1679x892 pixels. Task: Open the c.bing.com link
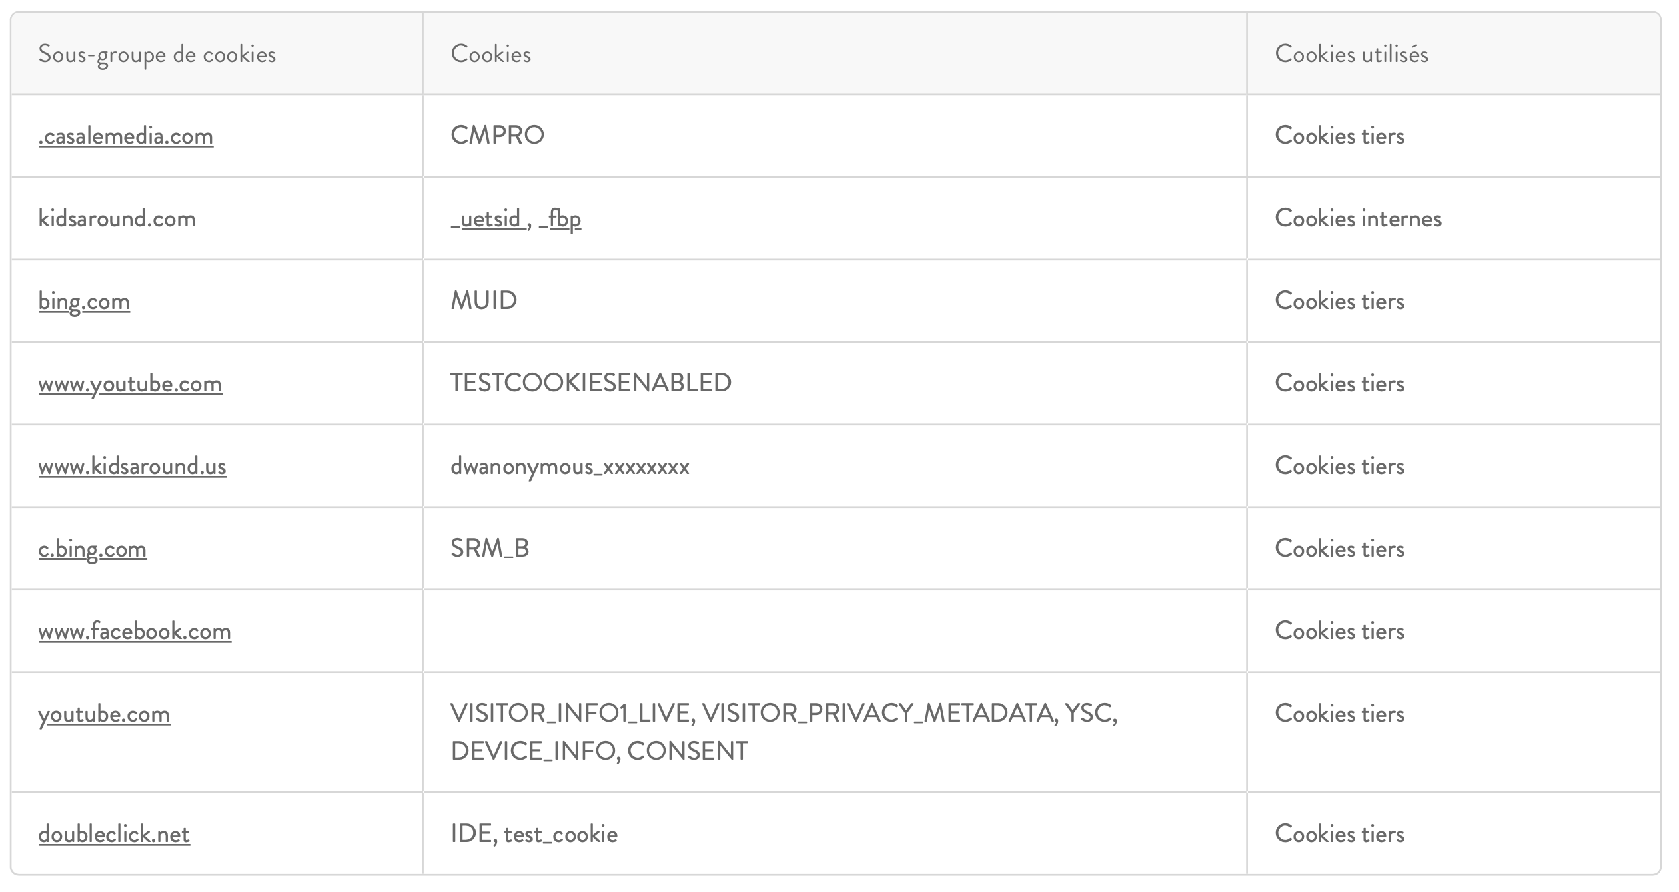pos(92,549)
